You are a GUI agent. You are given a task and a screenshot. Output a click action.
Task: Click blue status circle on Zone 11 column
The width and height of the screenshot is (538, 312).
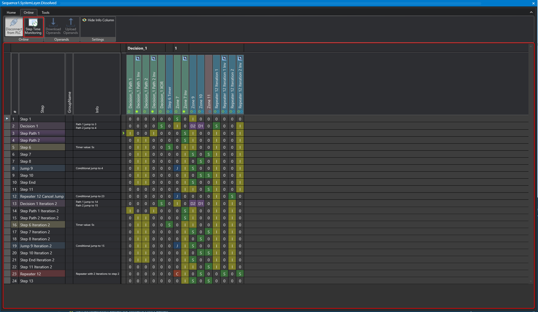pos(210,111)
